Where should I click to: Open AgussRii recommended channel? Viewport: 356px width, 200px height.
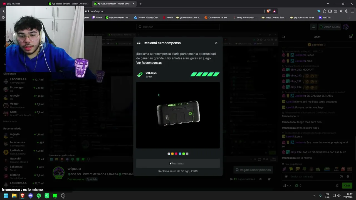coord(24,160)
